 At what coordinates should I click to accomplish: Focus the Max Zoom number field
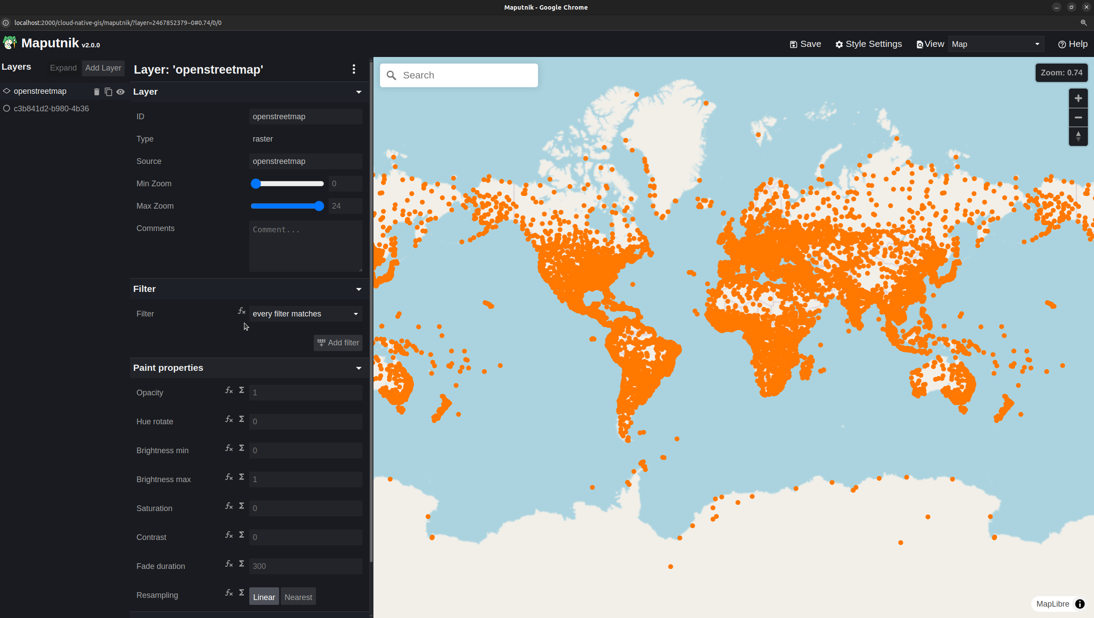coord(345,206)
